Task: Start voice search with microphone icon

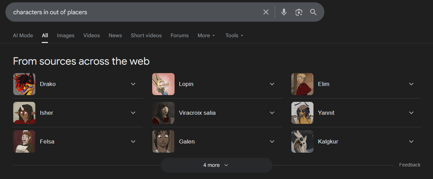Action: point(284,12)
